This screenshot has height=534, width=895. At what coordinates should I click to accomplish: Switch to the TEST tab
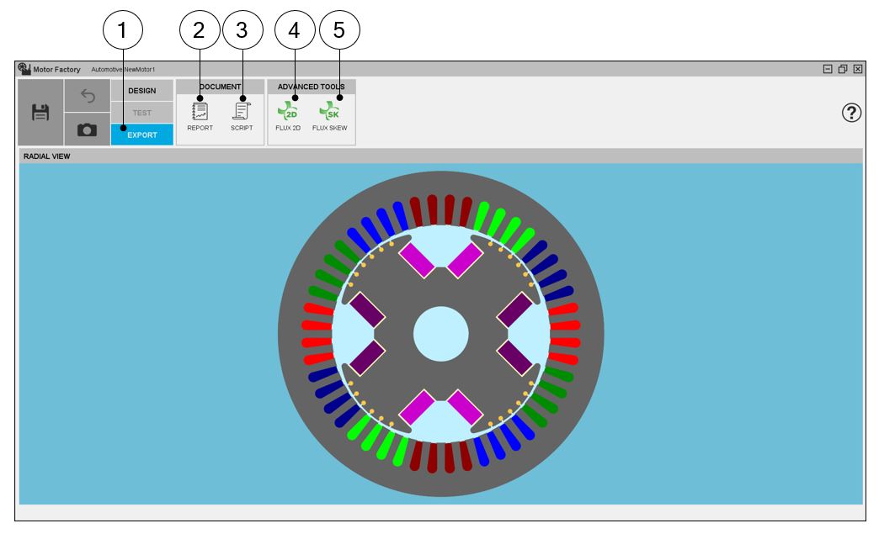[x=141, y=113]
